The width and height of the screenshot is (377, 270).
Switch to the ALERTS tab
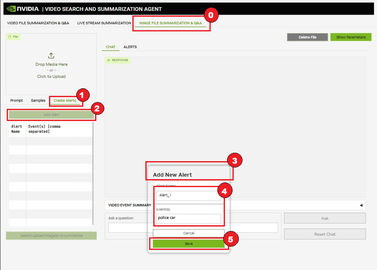click(x=130, y=47)
